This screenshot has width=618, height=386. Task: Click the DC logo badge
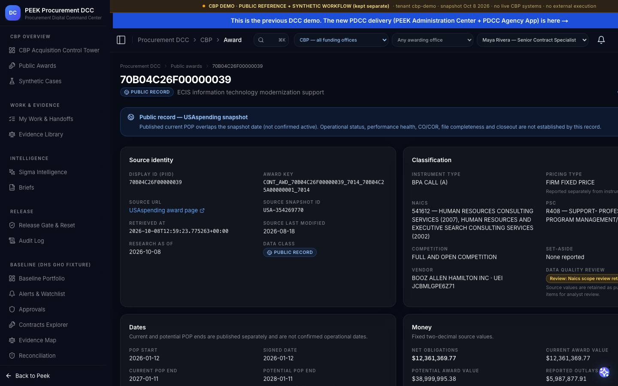[13, 13]
